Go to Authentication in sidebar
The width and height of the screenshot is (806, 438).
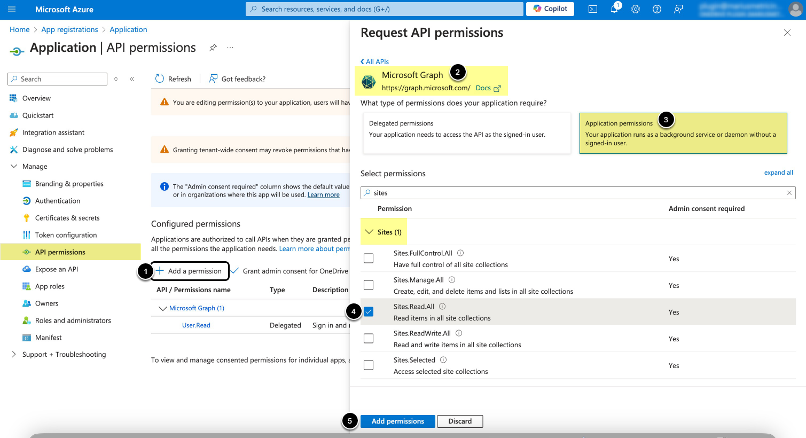pyautogui.click(x=58, y=201)
